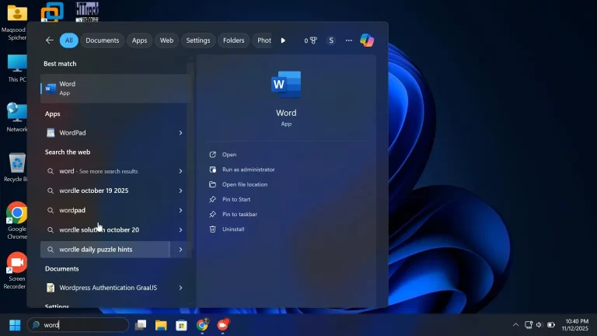
Task: Open the Screen Recorder desktop shortcut
Action: (x=16, y=271)
